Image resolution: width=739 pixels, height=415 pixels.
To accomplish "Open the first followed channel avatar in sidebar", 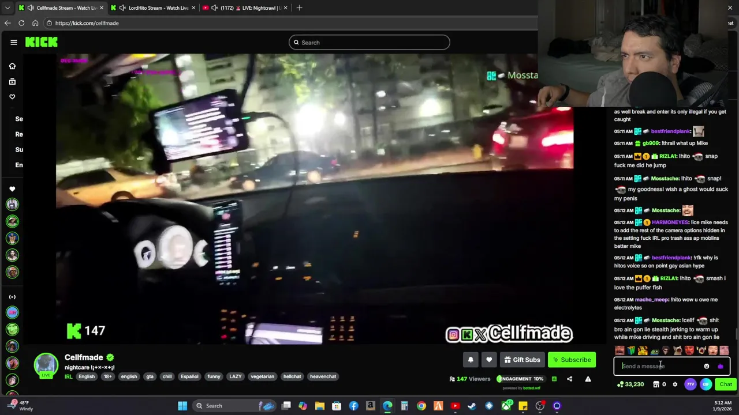I will coord(12,204).
